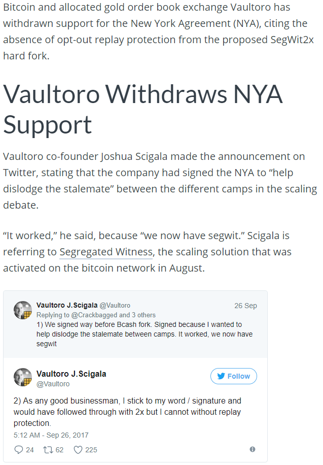Click the 24 replies count
Image resolution: width=323 pixels, height=465 pixels.
click(31, 449)
